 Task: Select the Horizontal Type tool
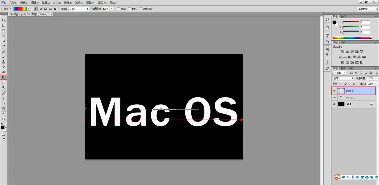tap(4, 98)
